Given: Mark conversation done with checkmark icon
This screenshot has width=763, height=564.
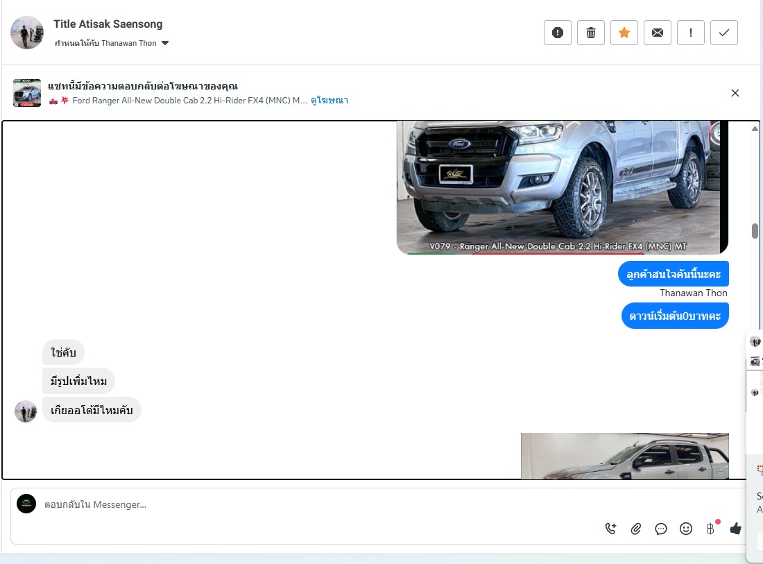Looking at the screenshot, I should tap(724, 33).
